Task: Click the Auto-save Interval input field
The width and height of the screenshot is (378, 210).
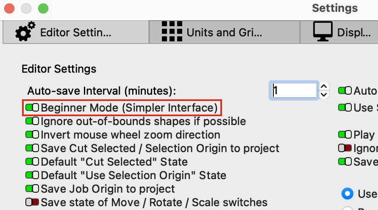Action: tap(295, 90)
